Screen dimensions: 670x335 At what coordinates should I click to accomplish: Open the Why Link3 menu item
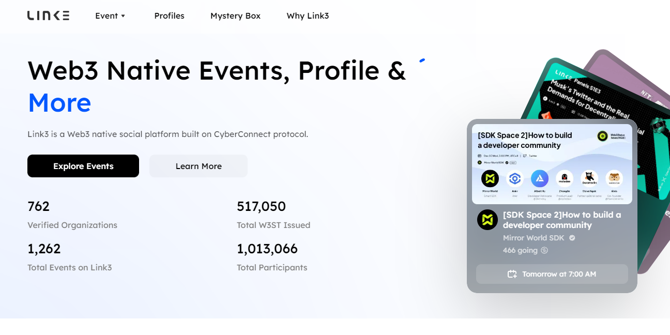(308, 16)
